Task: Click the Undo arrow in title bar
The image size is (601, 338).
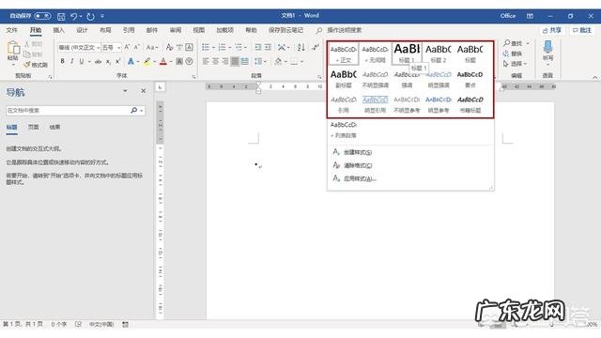Action: (x=74, y=16)
